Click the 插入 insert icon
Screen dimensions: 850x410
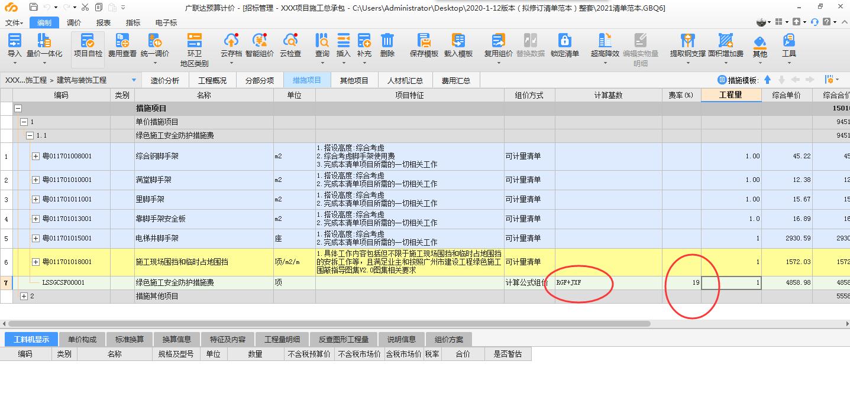343,40
